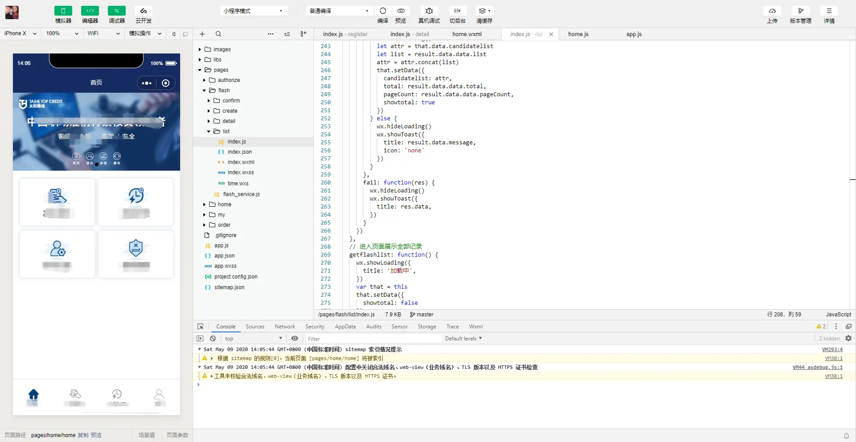Click the 编译 compile refresh icon
This screenshot has width=856, height=442.
coord(383,11)
